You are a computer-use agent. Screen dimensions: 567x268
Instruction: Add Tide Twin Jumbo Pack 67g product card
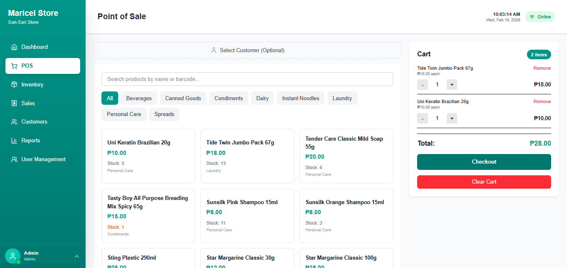[x=247, y=156]
